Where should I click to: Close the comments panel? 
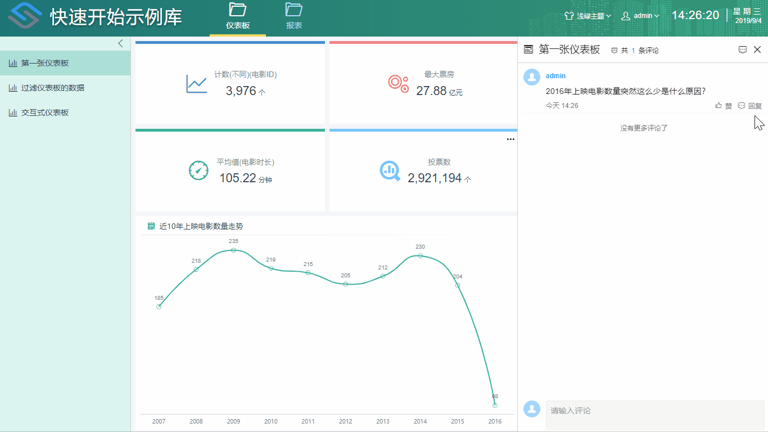point(757,49)
